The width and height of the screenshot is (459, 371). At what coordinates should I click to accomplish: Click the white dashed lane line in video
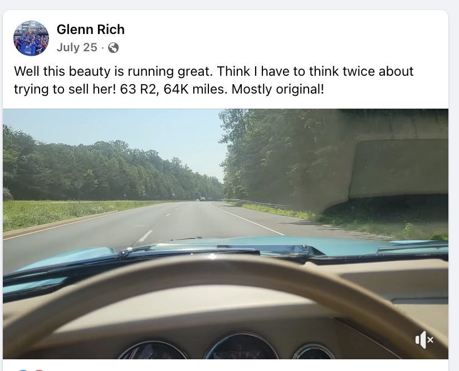pos(145,235)
